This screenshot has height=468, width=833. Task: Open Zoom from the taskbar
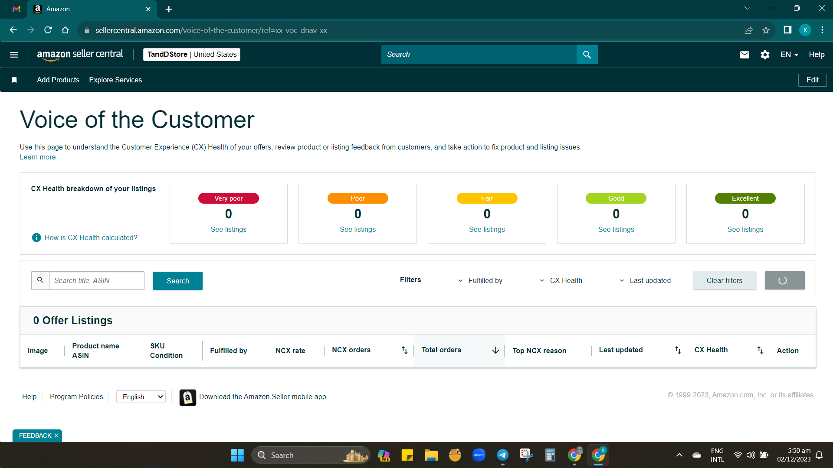(479, 455)
